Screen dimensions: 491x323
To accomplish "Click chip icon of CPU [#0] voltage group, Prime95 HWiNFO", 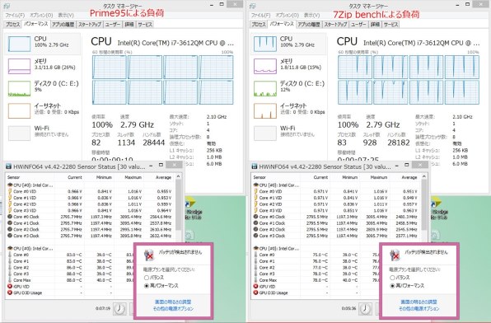I will pos(10,185).
